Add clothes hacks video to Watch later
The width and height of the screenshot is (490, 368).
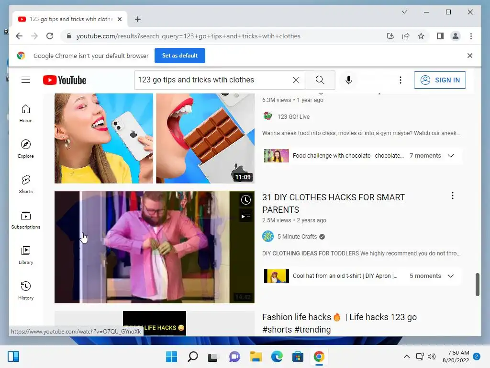246,200
